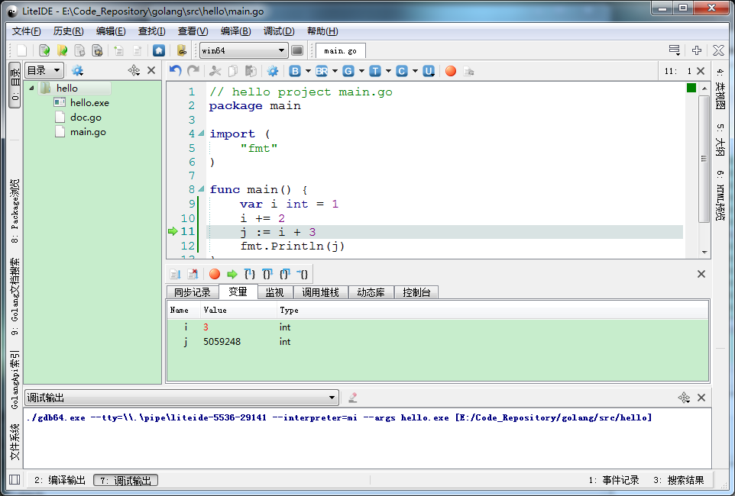Click the Step Out braces icon
Screen dimensions: 735x496
click(285, 274)
